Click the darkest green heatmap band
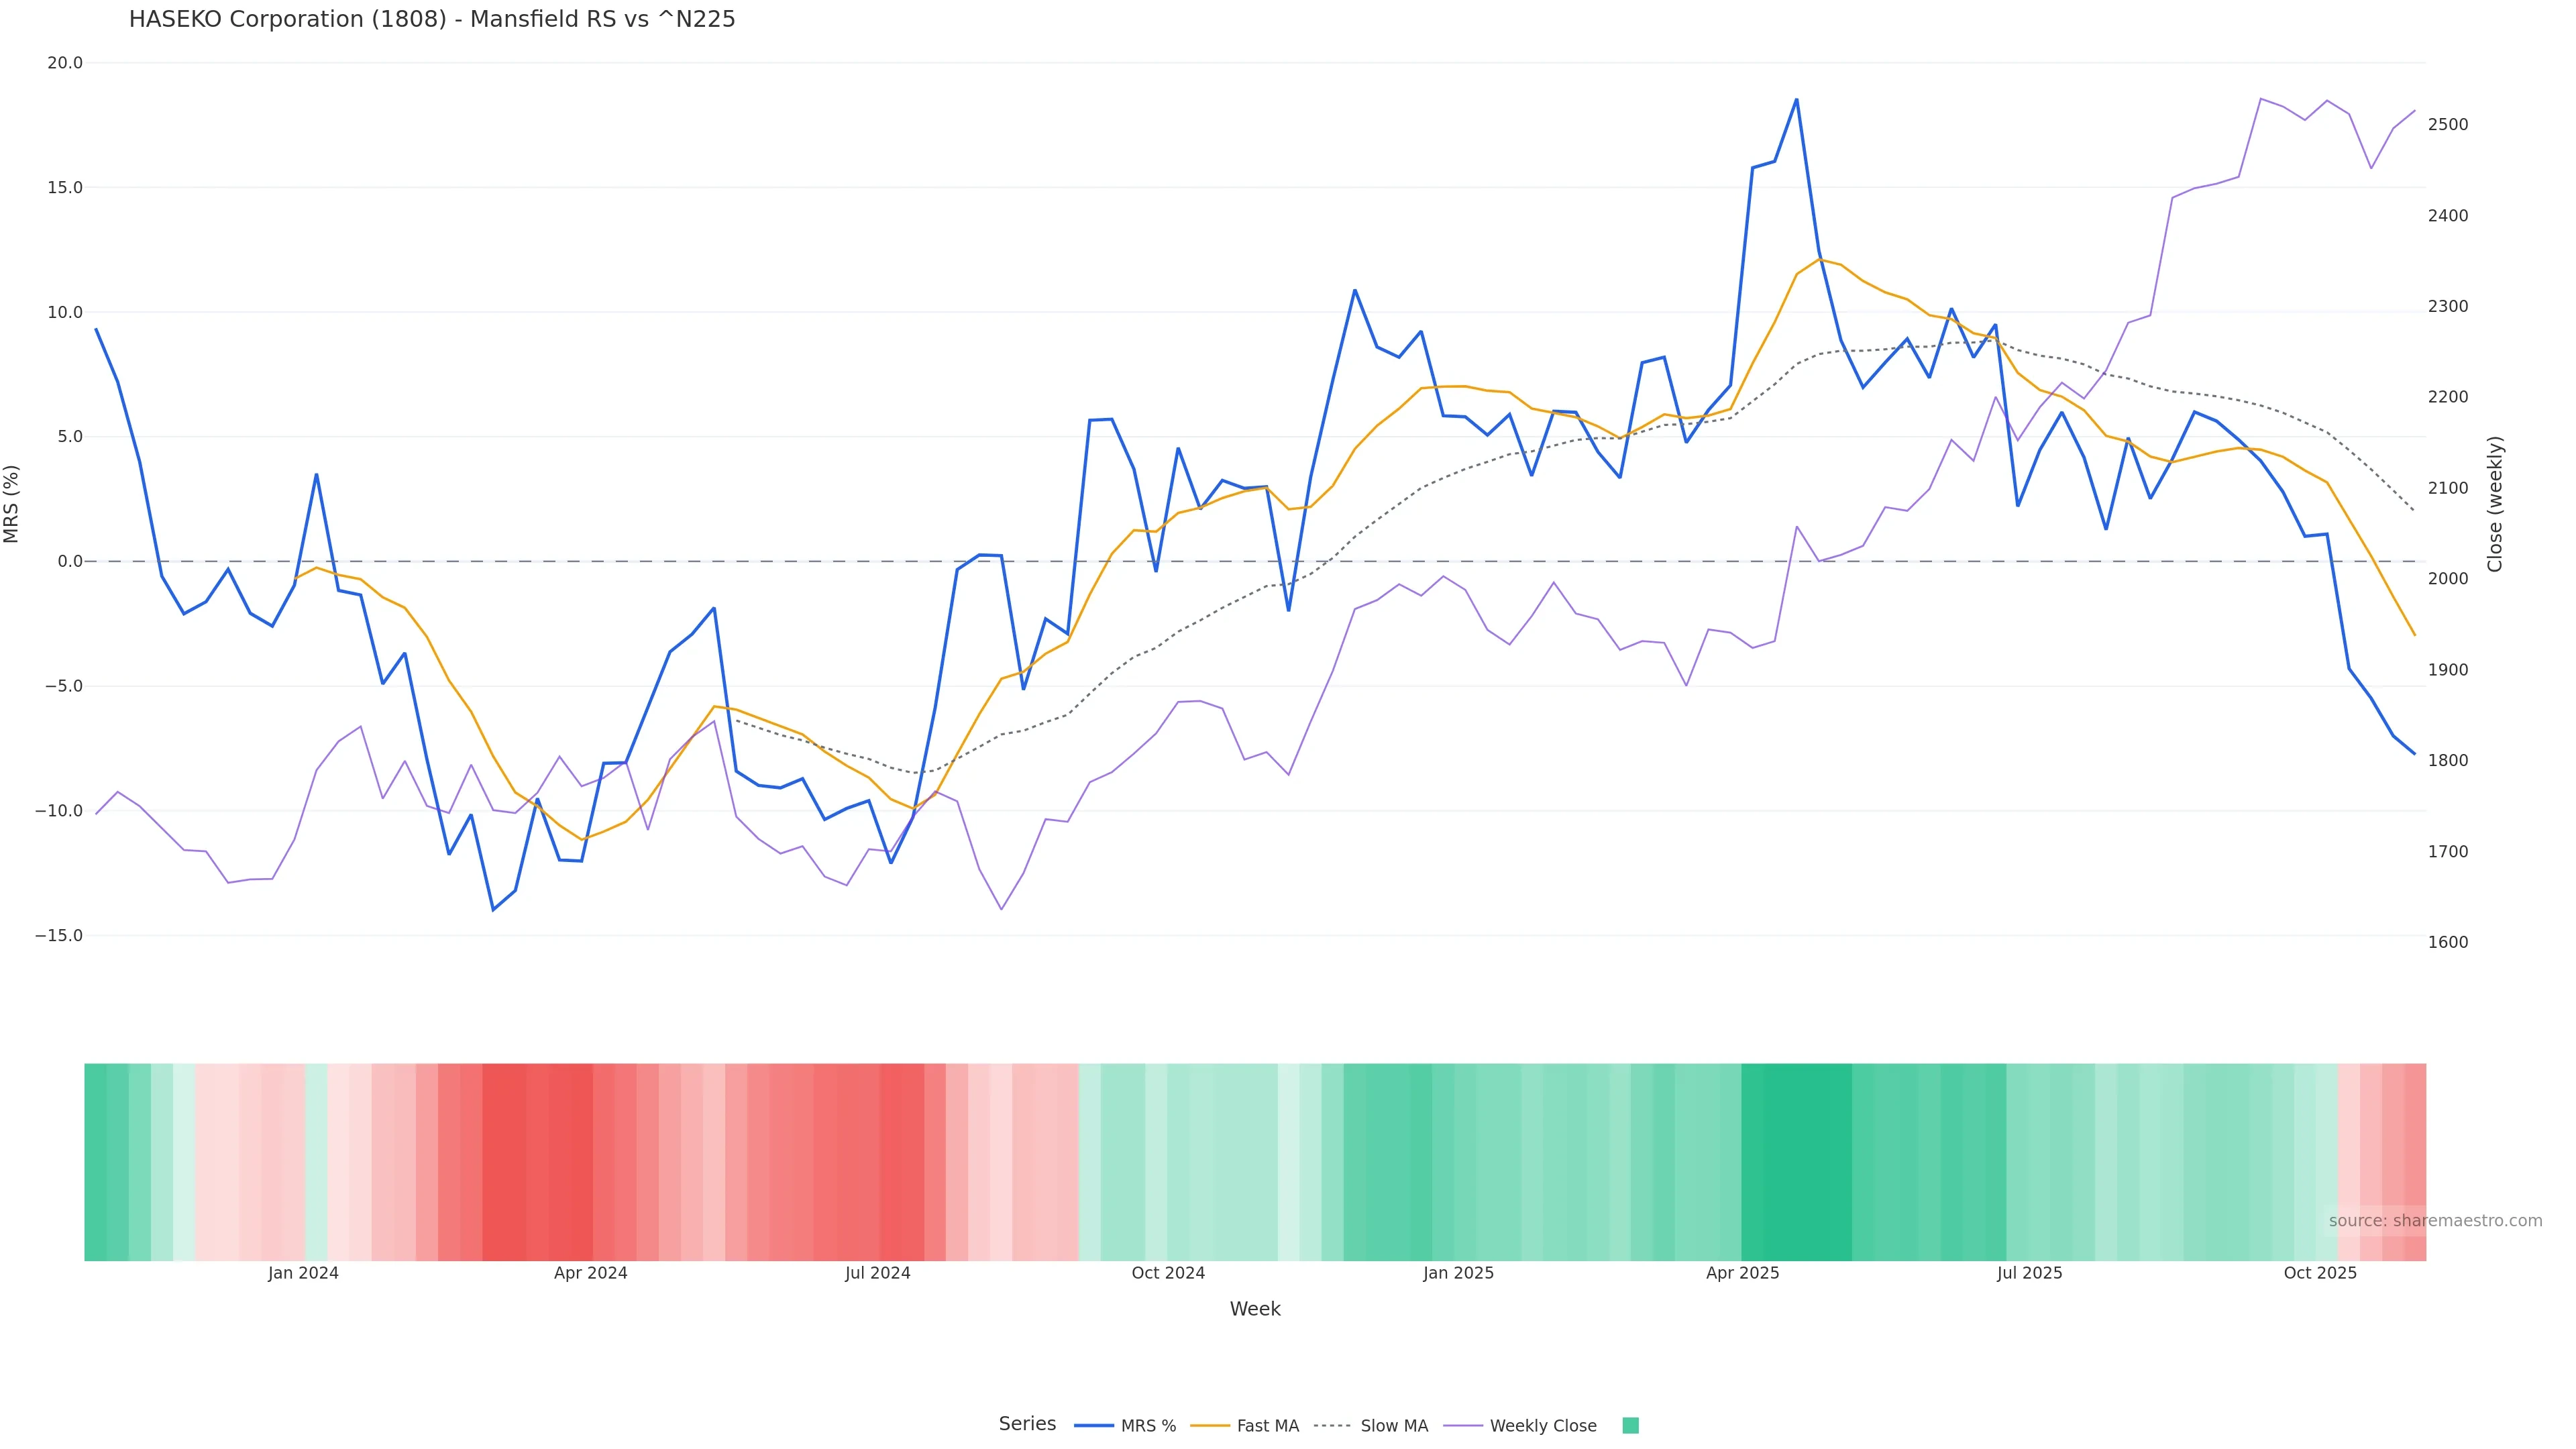The height and width of the screenshot is (1449, 2576). (x=1796, y=1161)
